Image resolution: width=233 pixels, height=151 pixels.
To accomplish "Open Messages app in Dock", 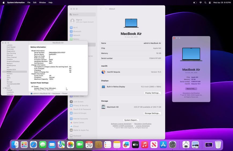I will click(x=43, y=145).
